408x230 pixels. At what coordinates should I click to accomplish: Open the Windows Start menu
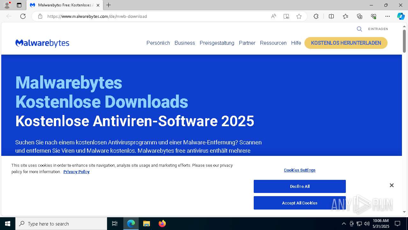(8, 224)
